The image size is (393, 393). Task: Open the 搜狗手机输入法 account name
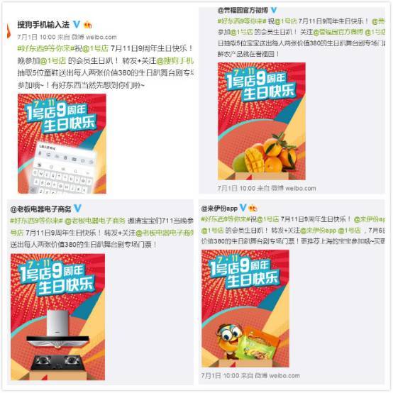pos(43,25)
